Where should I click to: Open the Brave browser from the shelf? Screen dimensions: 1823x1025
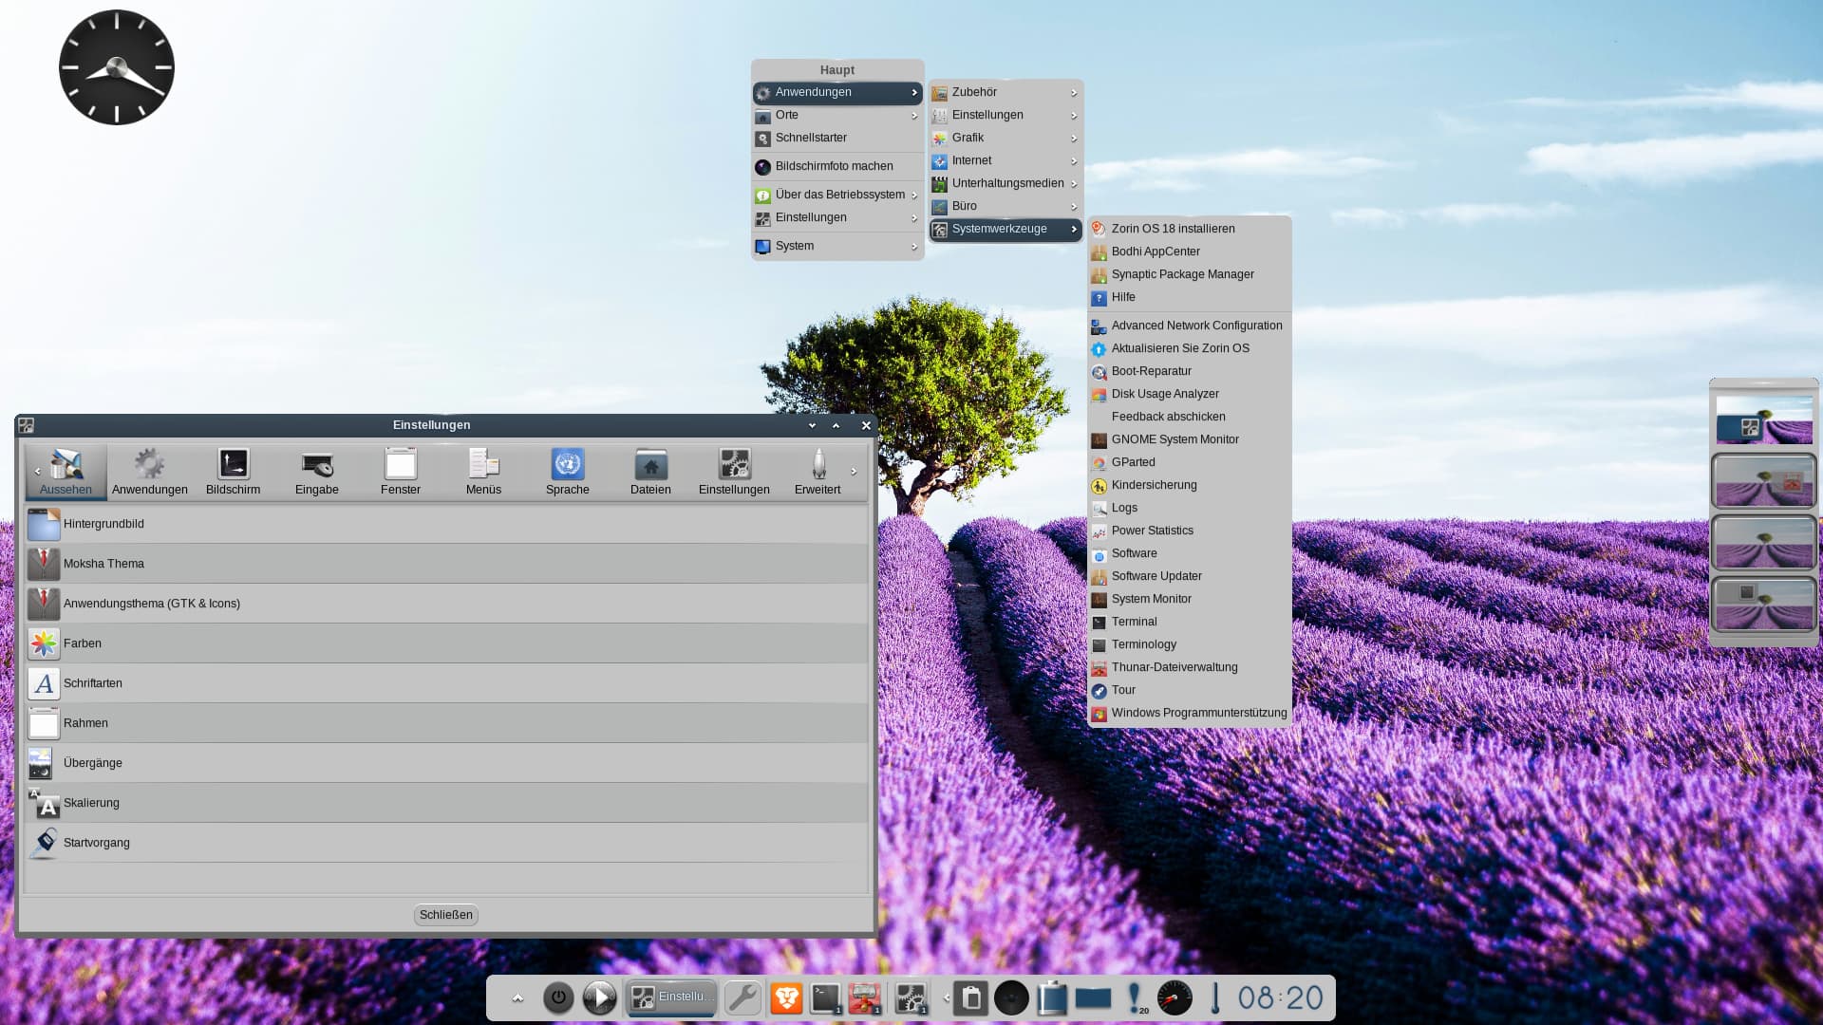click(786, 997)
